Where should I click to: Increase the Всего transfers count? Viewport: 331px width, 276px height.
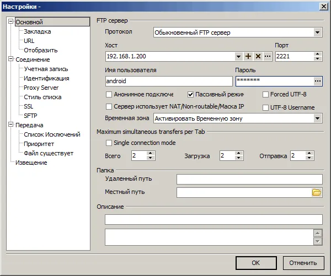click(x=151, y=154)
